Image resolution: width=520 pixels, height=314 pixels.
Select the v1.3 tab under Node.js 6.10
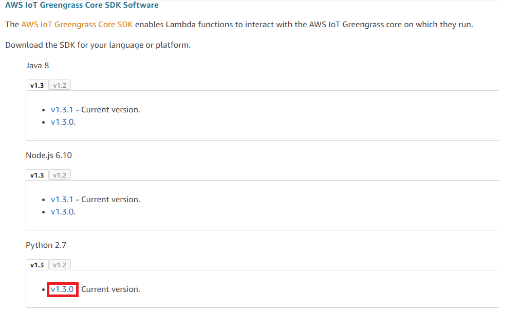[37, 175]
